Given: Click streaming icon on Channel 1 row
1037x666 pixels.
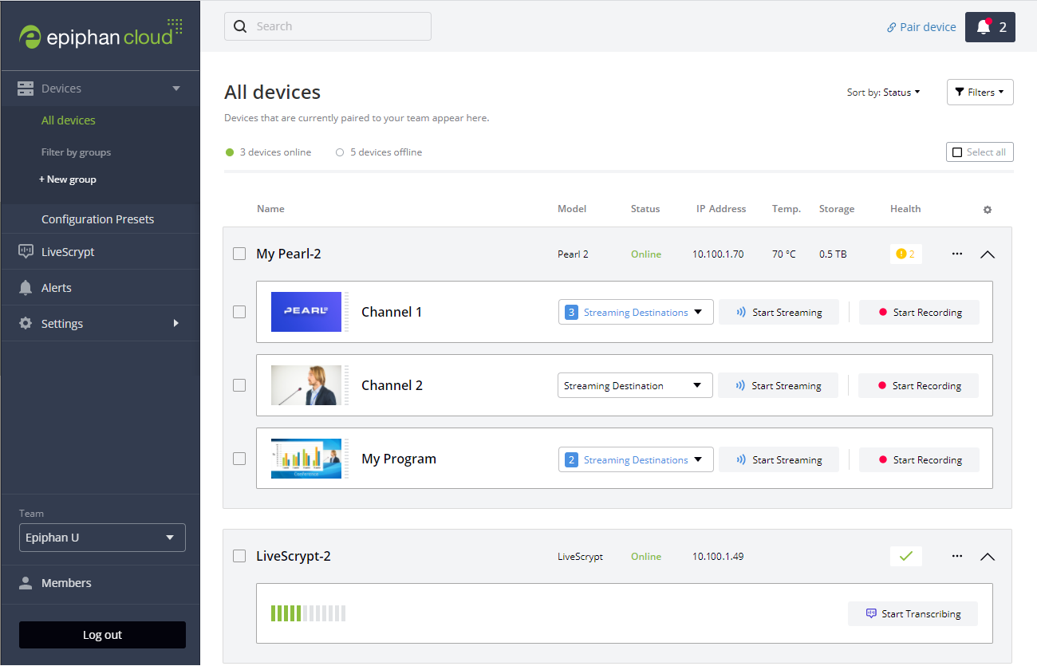Looking at the screenshot, I should [741, 313].
